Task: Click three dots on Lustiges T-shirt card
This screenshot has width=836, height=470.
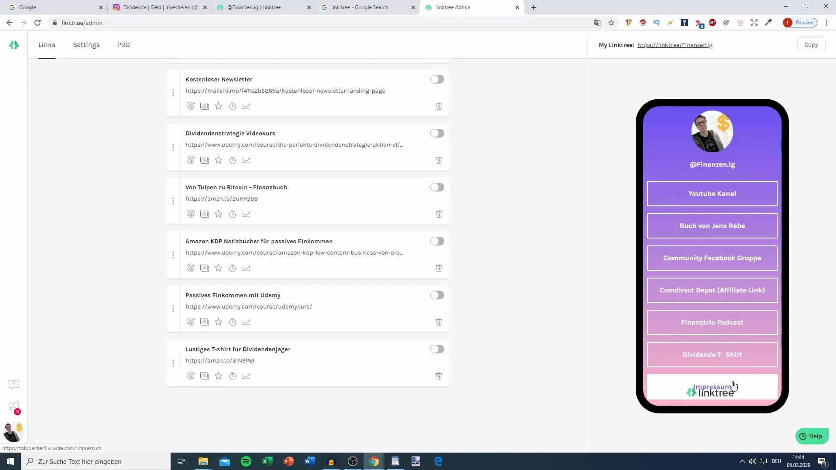Action: [173, 363]
